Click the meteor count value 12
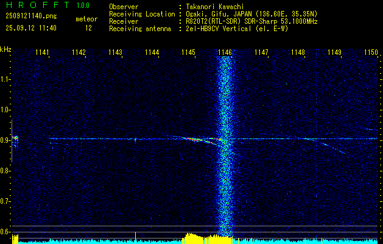383x244 pixels. click(88, 28)
